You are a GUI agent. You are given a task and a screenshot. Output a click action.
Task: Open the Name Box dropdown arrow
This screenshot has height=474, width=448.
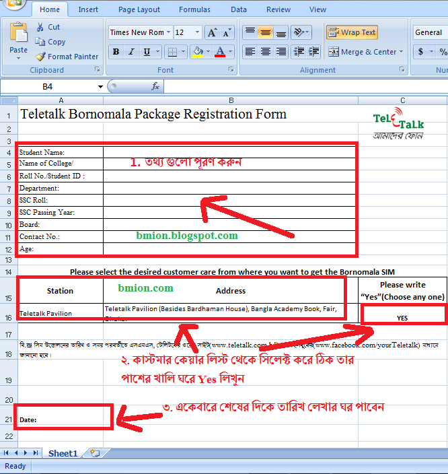[100, 87]
